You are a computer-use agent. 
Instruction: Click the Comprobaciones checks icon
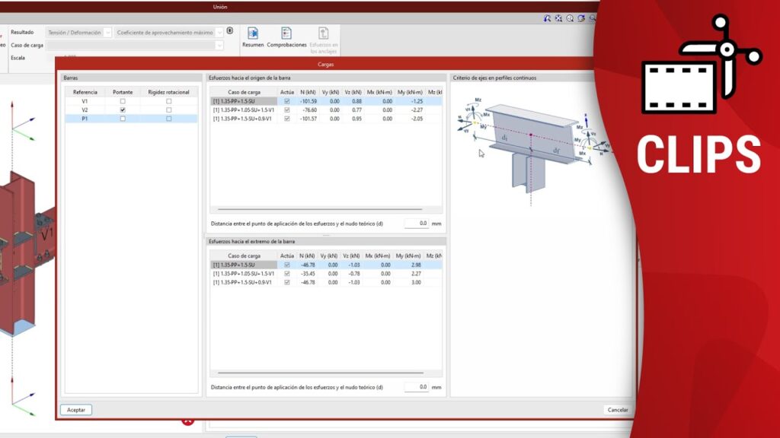pos(286,33)
